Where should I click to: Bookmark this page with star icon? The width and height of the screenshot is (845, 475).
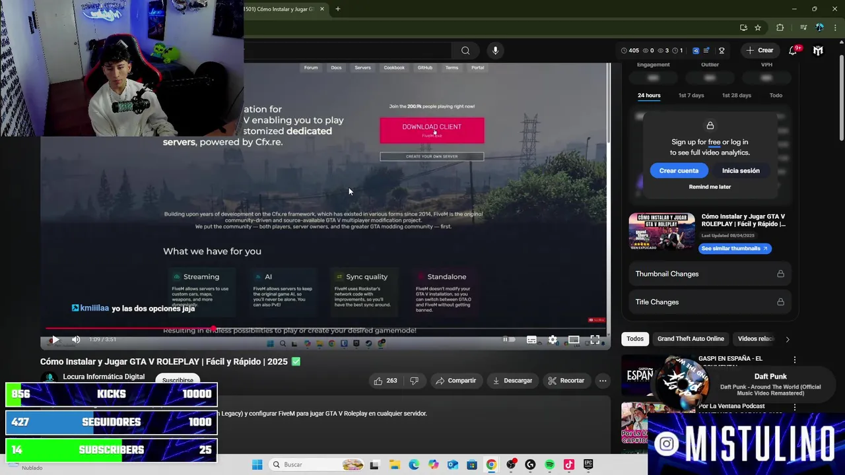[758, 28]
